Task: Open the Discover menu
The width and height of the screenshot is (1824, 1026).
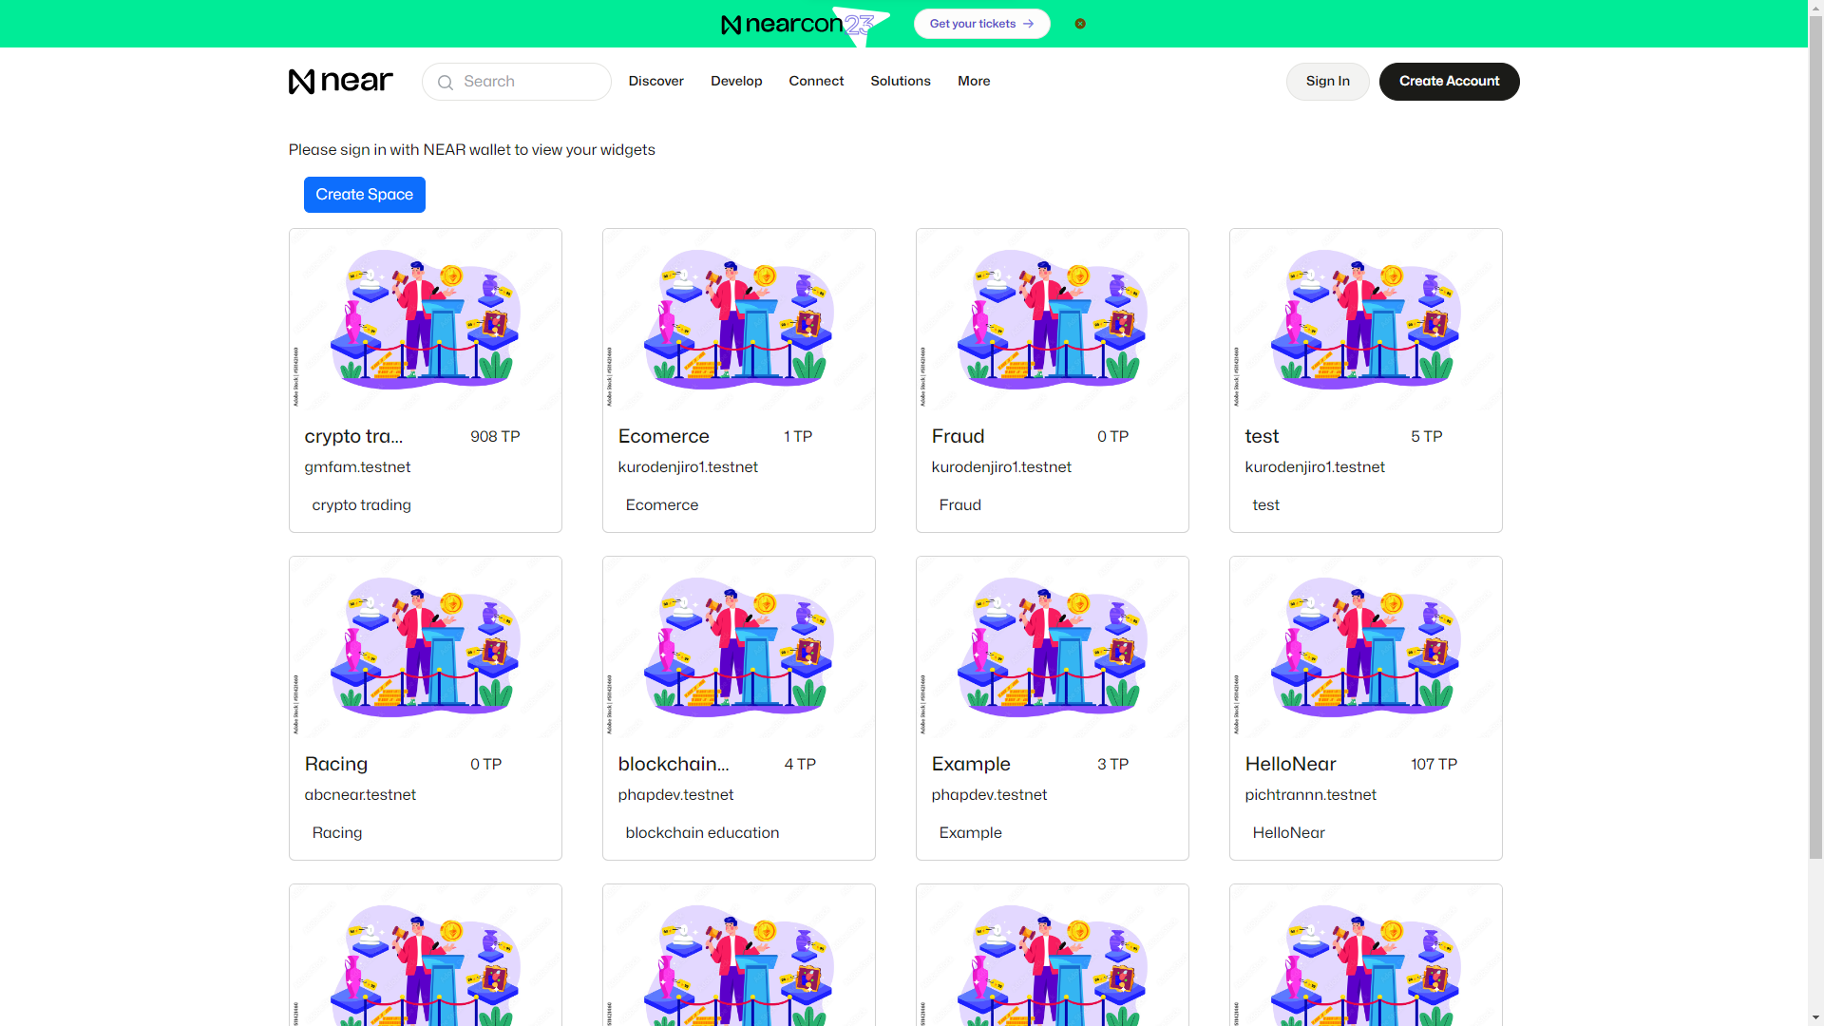Action: 655,82
